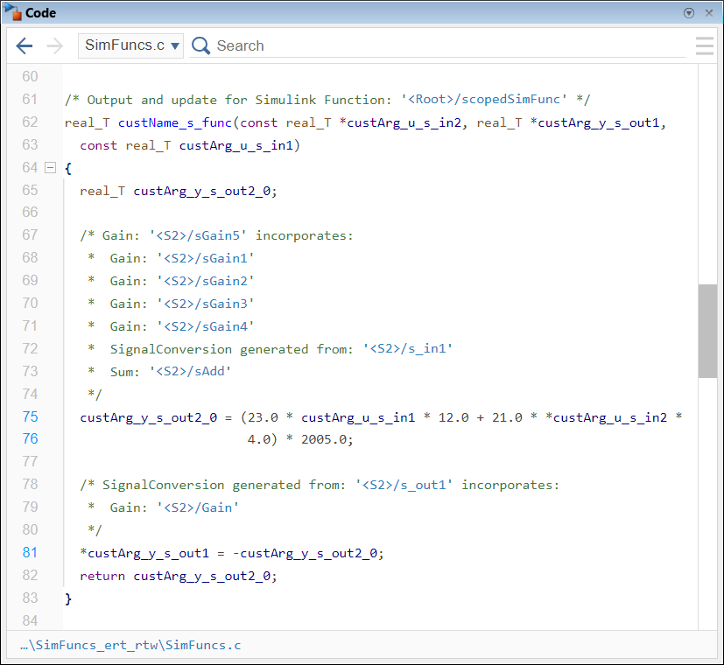Click inside the Search input field
Viewport: 724px width, 665px height.
tap(350, 45)
